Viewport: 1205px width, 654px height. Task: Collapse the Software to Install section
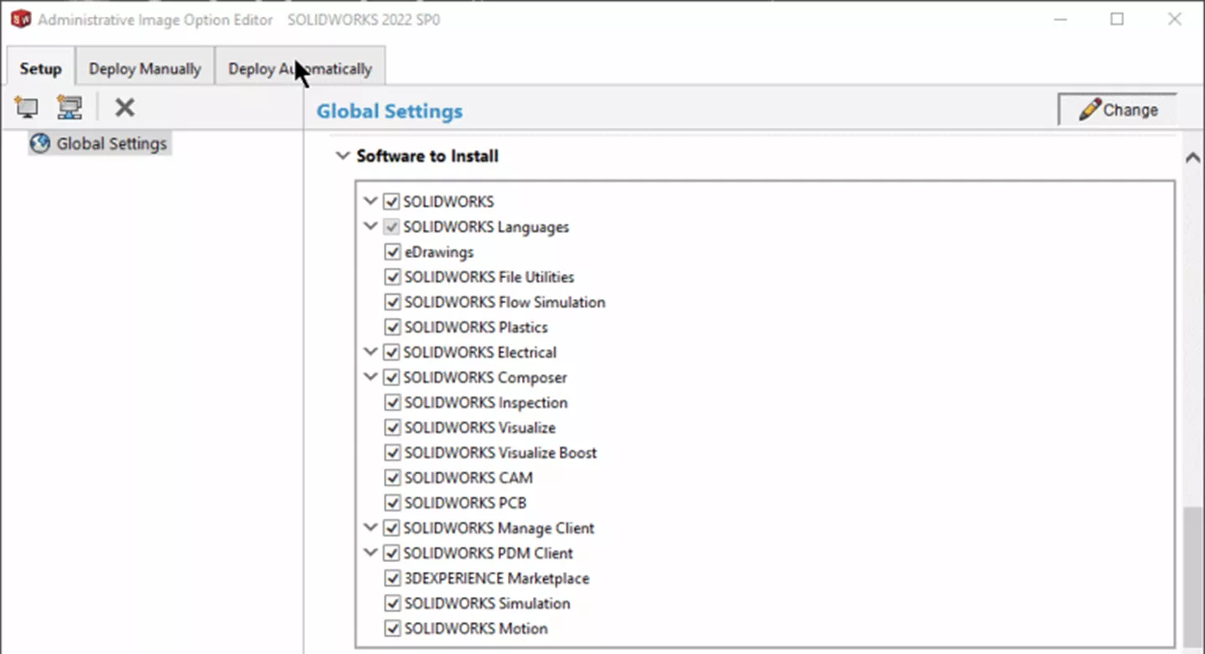click(x=342, y=156)
